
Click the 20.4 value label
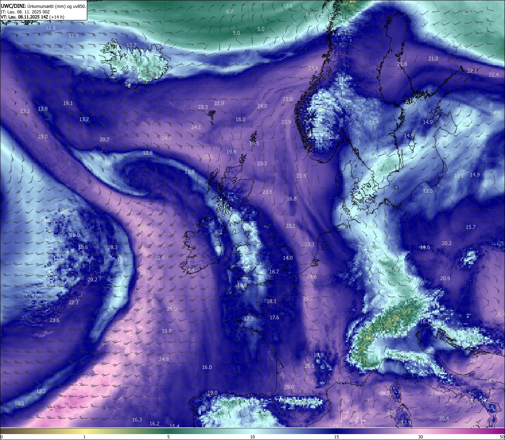444,419
